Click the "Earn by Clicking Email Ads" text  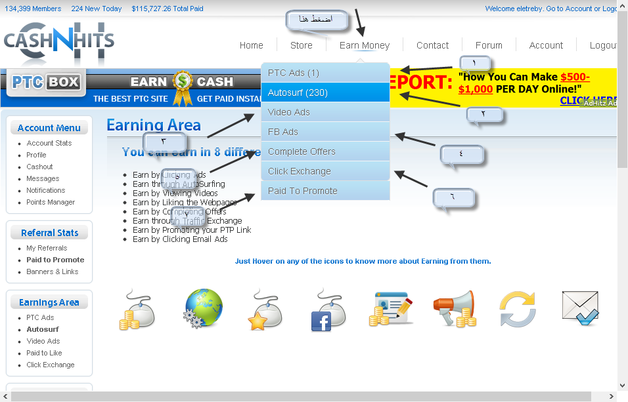click(180, 239)
